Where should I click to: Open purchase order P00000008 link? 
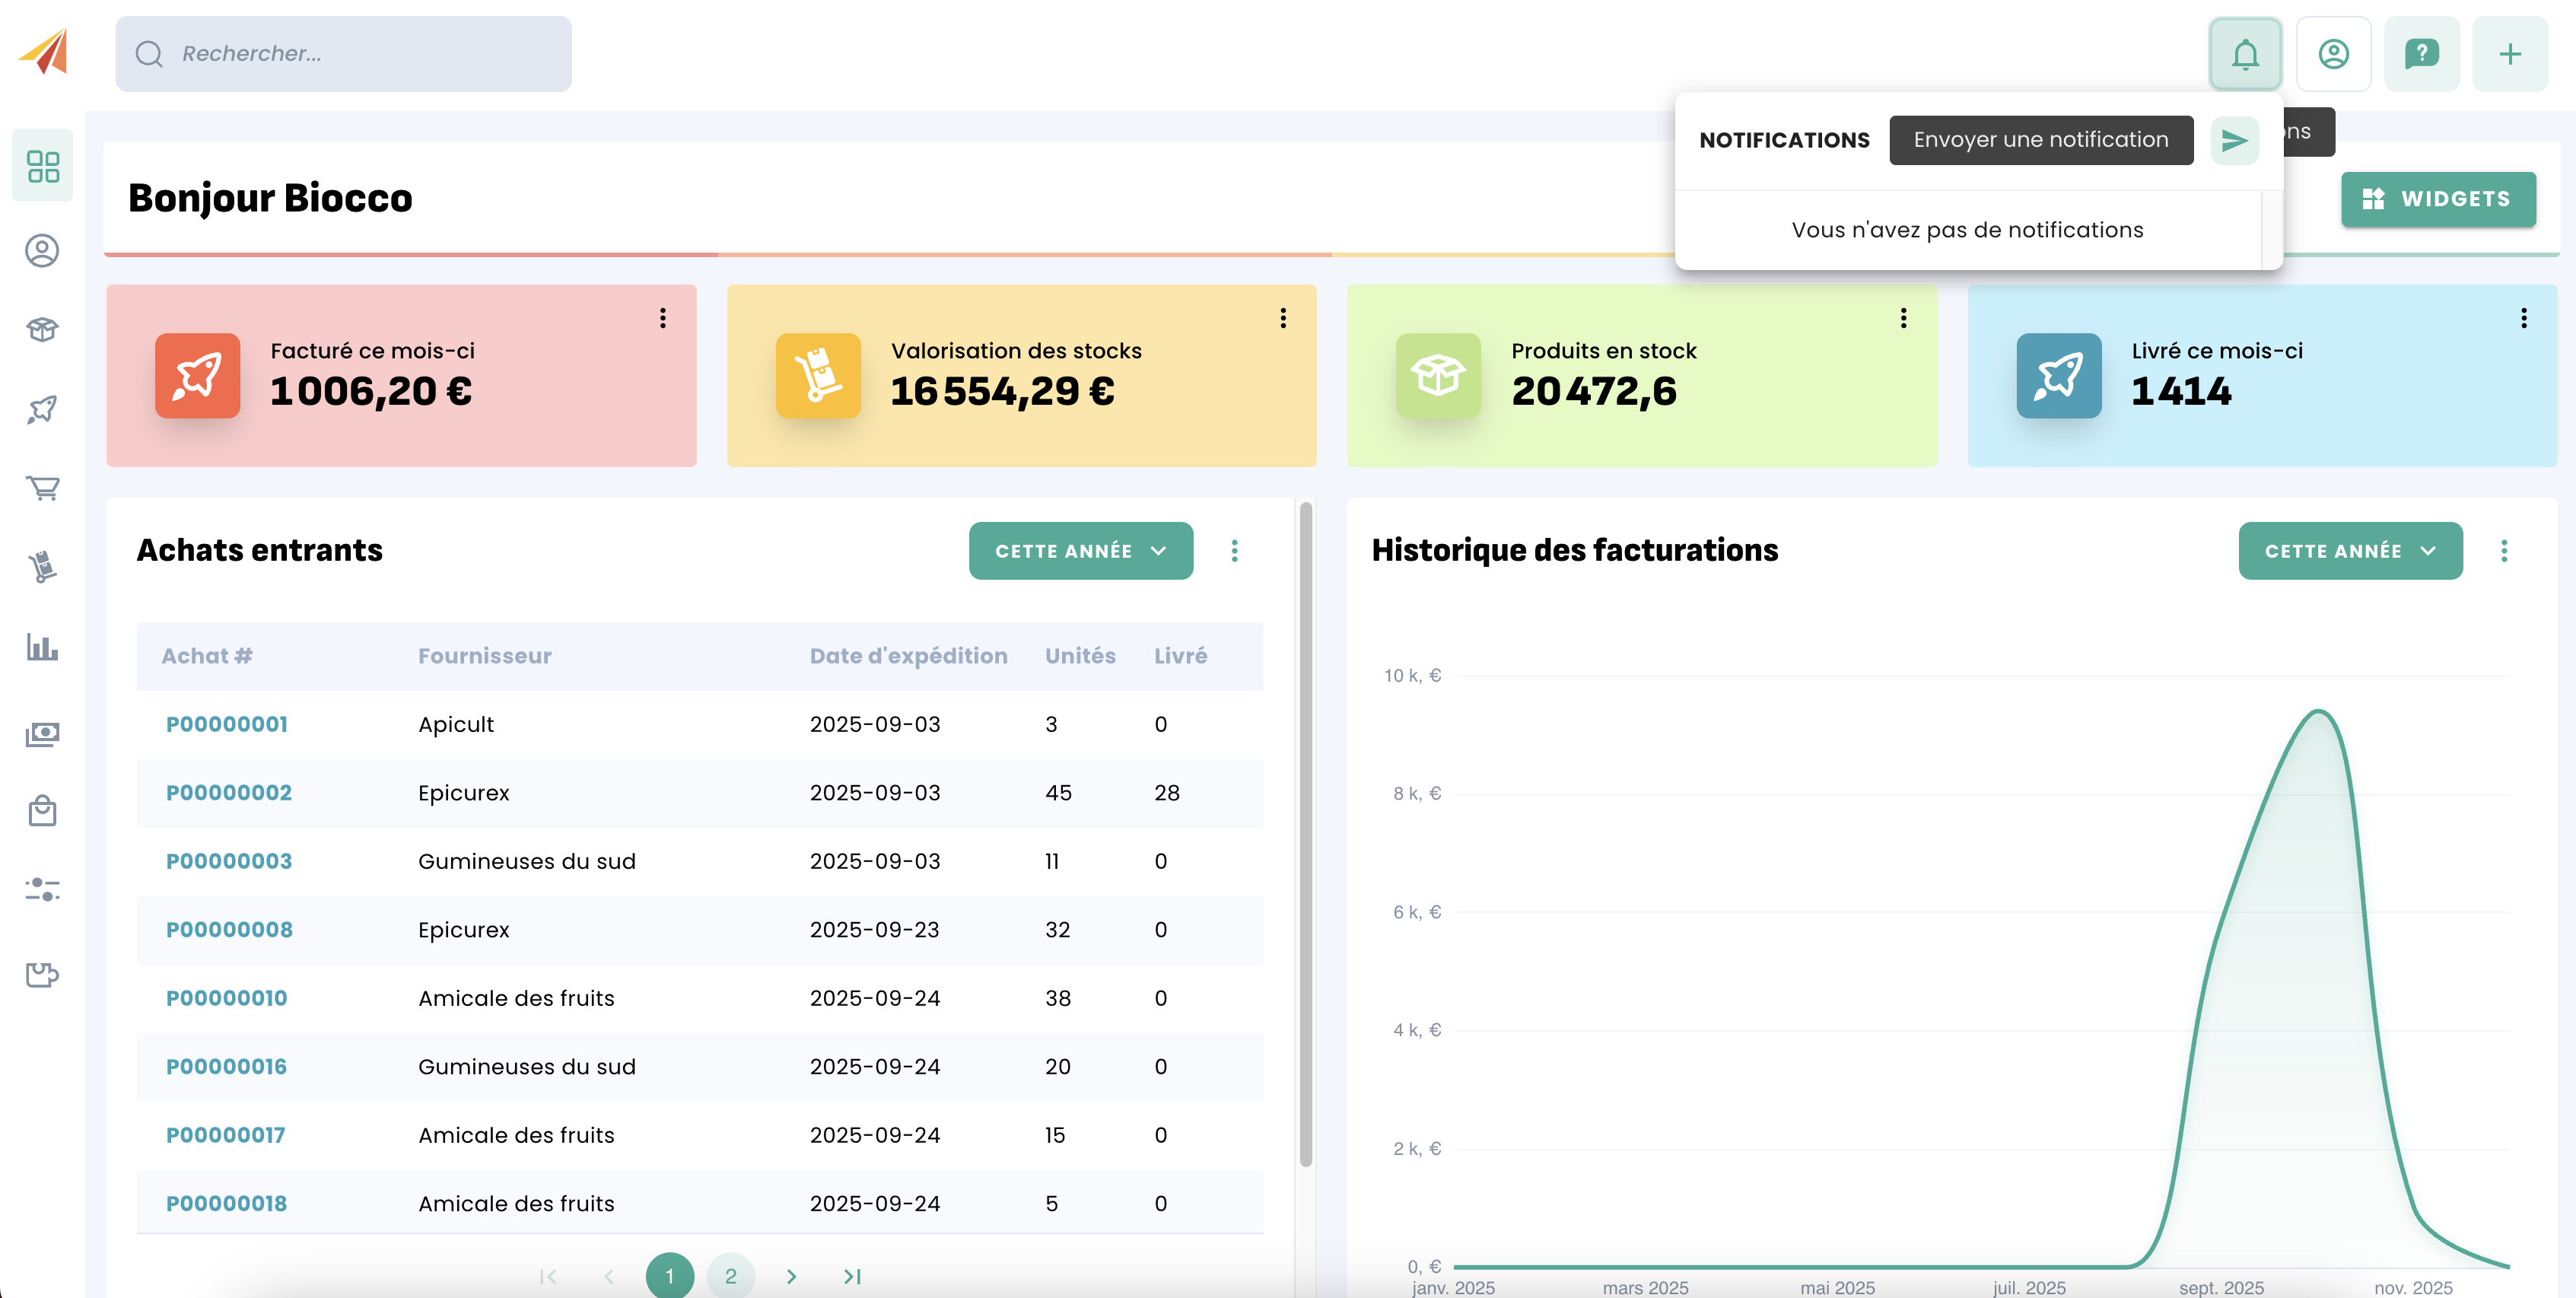[229, 929]
